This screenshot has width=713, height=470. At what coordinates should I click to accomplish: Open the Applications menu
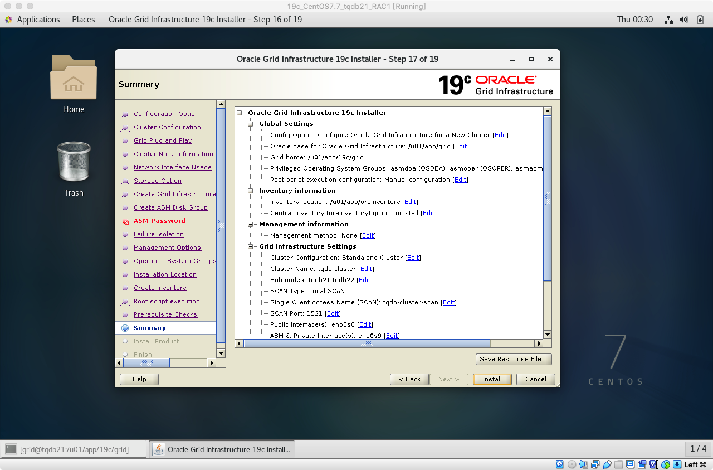tap(38, 20)
